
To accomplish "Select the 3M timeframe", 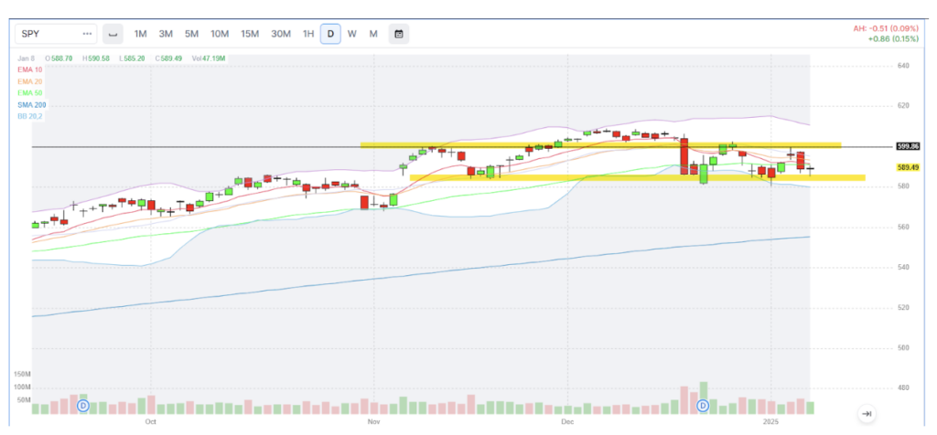I will (166, 34).
